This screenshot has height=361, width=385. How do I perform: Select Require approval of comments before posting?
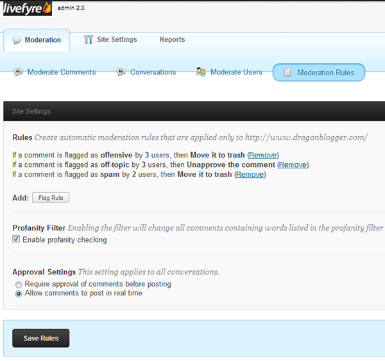coord(19,285)
